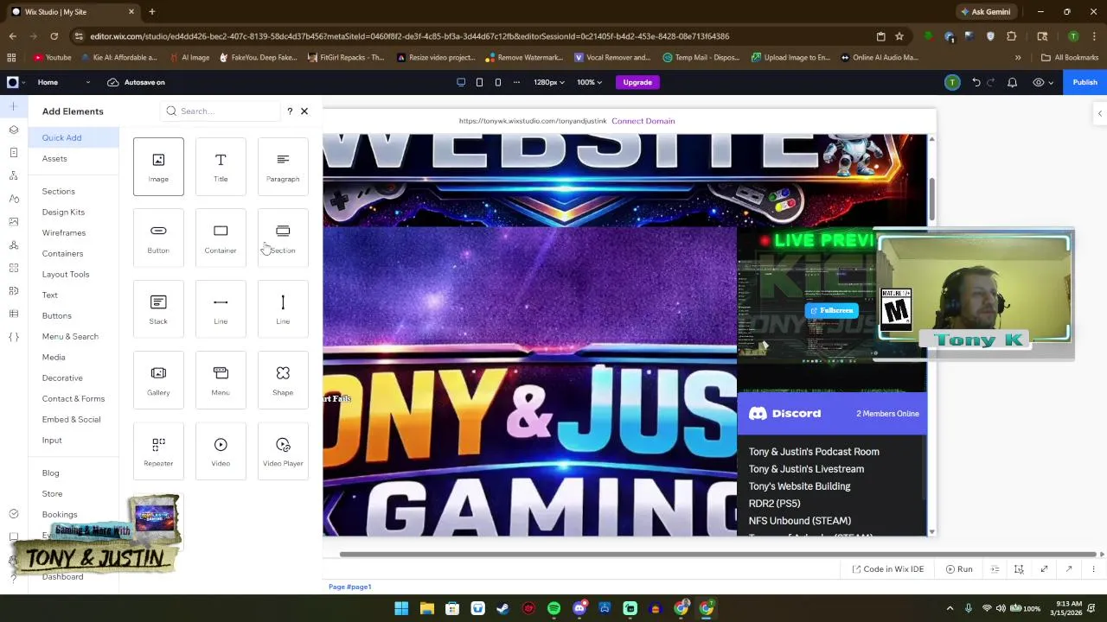1107x622 pixels.
Task: Click the plus Add Elements sidebar icon
Action: pyautogui.click(x=13, y=106)
